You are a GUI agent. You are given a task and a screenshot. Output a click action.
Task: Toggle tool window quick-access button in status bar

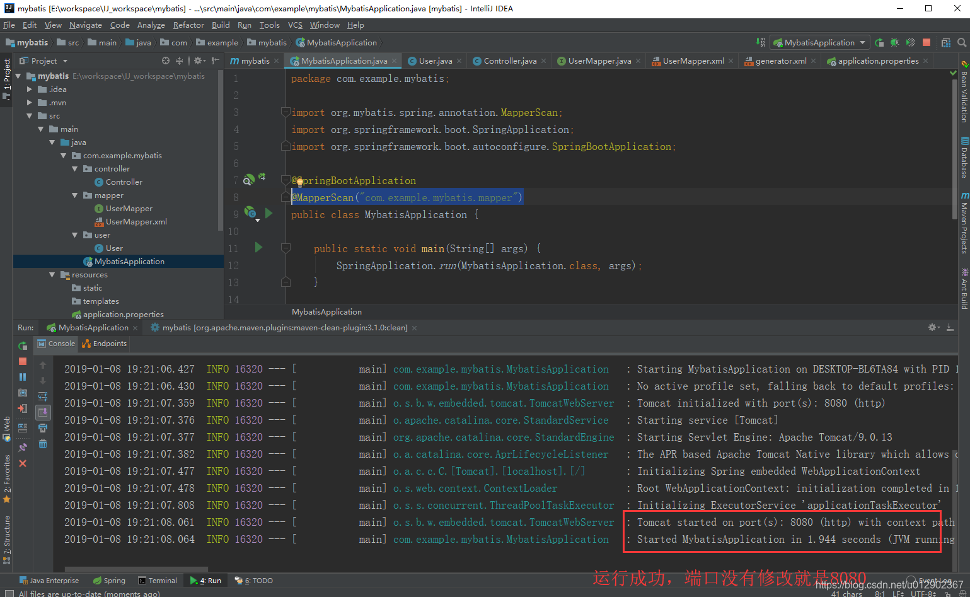coord(8,593)
